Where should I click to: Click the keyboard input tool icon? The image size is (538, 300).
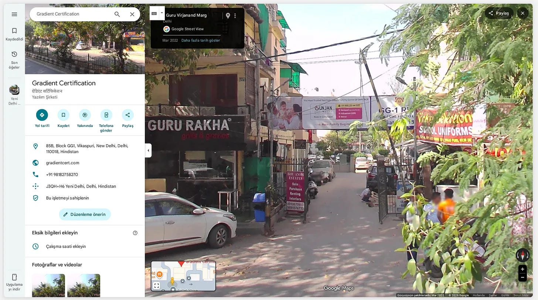[154, 13]
